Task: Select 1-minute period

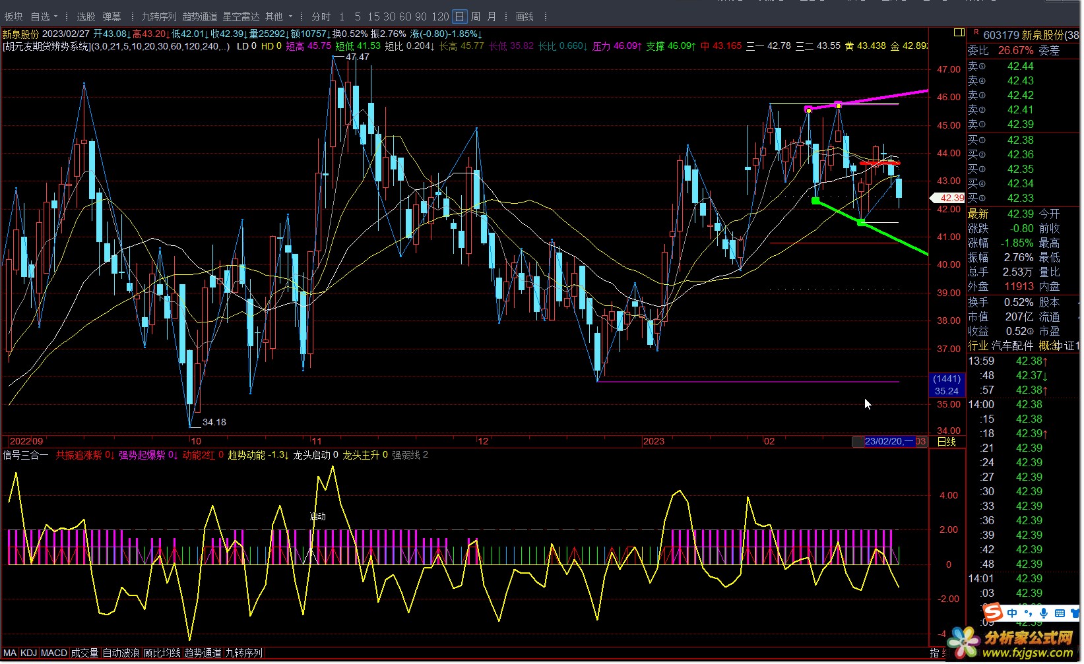Action: point(342,16)
